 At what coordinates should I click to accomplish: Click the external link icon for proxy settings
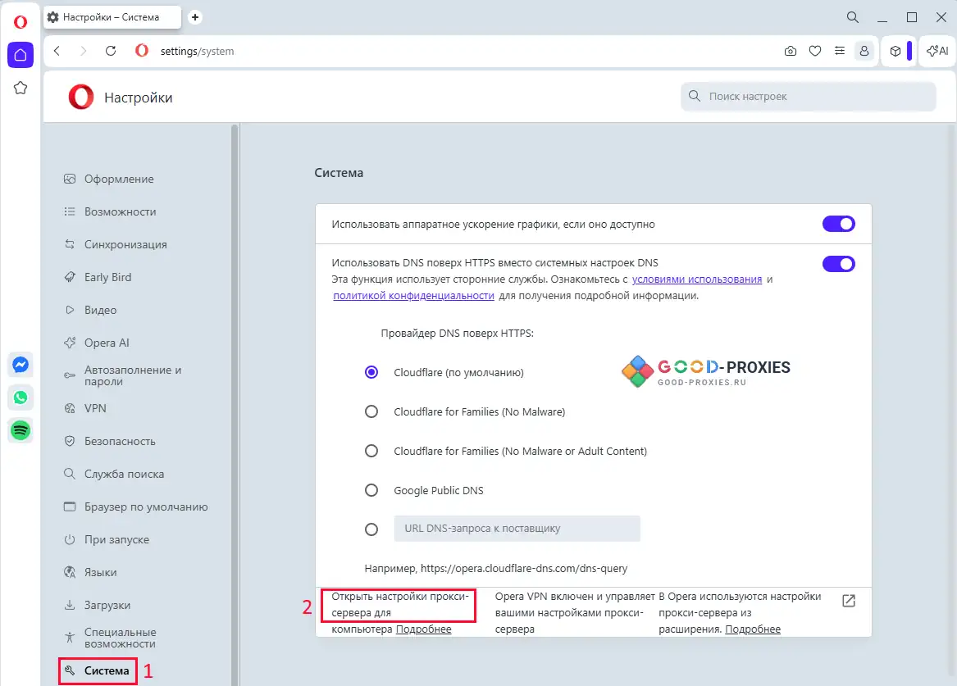(x=849, y=601)
